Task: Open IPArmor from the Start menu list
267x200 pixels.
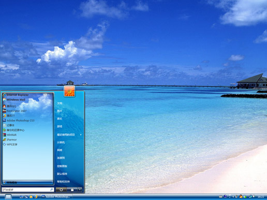Action: pos(10,140)
